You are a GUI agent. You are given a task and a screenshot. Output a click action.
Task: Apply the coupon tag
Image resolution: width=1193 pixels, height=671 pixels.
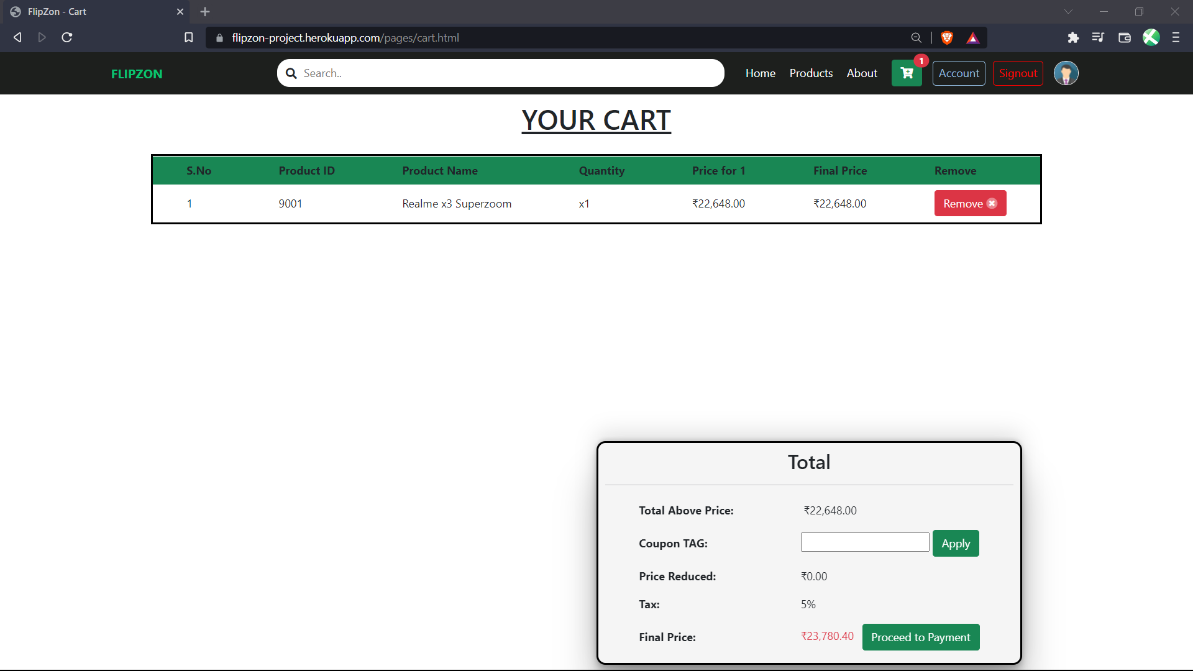tap(956, 543)
